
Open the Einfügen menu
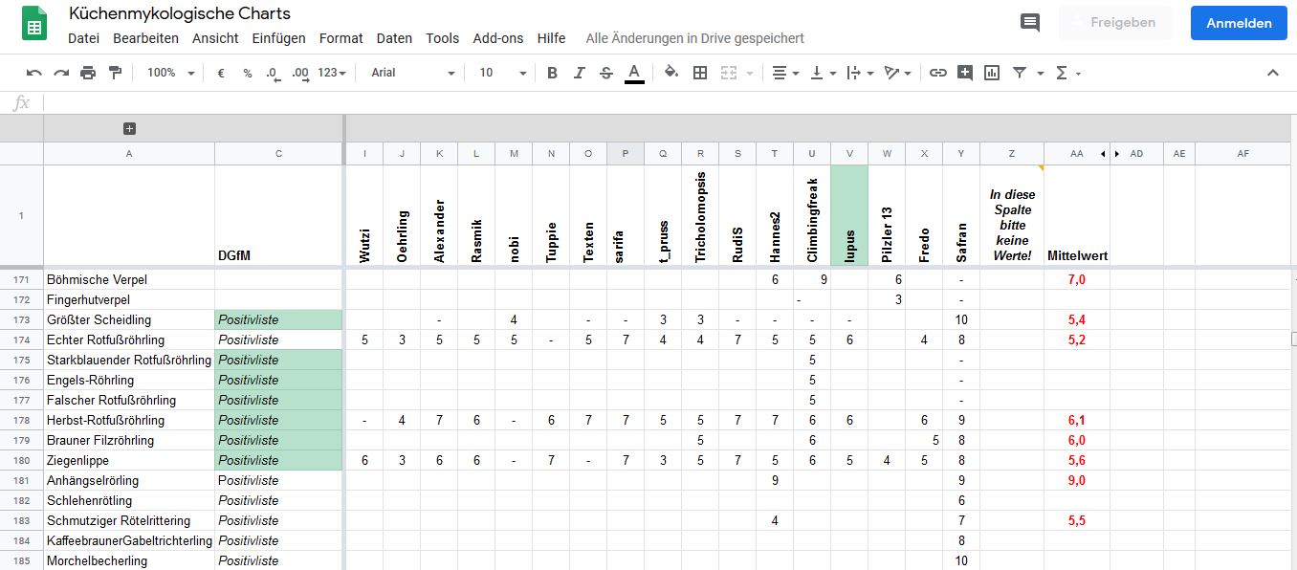pos(278,38)
